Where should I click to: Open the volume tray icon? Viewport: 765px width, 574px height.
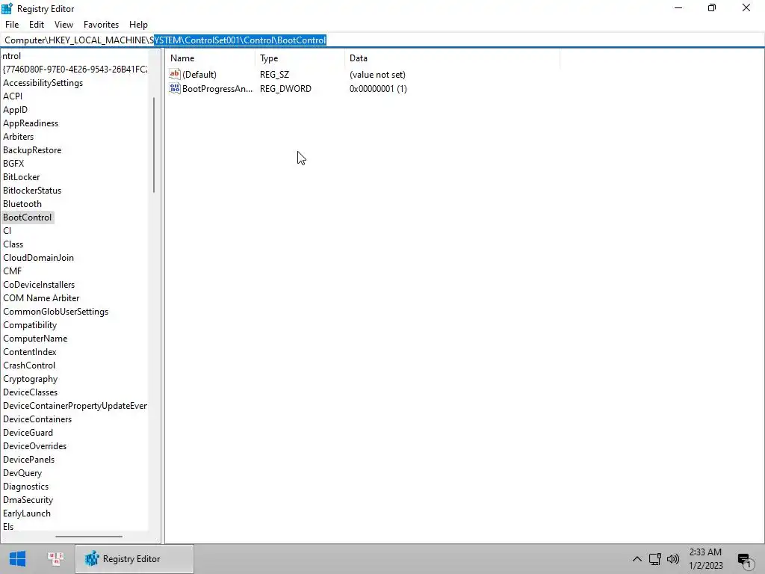click(x=673, y=559)
